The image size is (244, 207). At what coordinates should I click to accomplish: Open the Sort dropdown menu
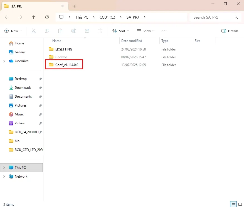click(121, 31)
